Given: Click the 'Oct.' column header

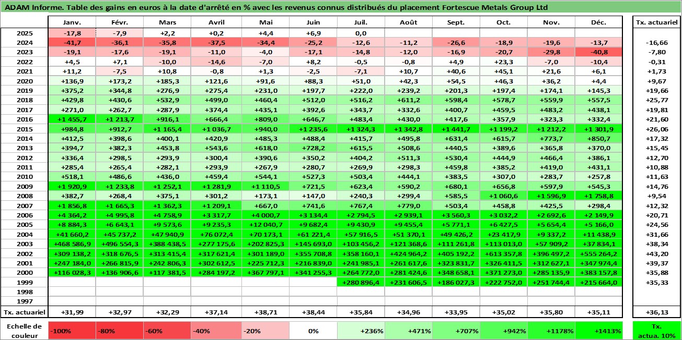Looking at the screenshot, I should click(504, 22).
